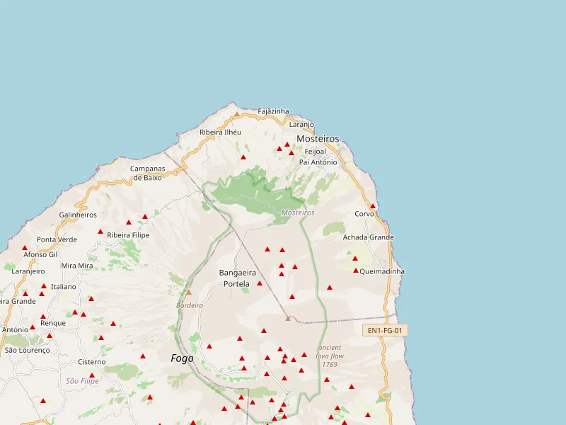
Task: Click the red peak marker below Cisterno
Action: point(92,375)
